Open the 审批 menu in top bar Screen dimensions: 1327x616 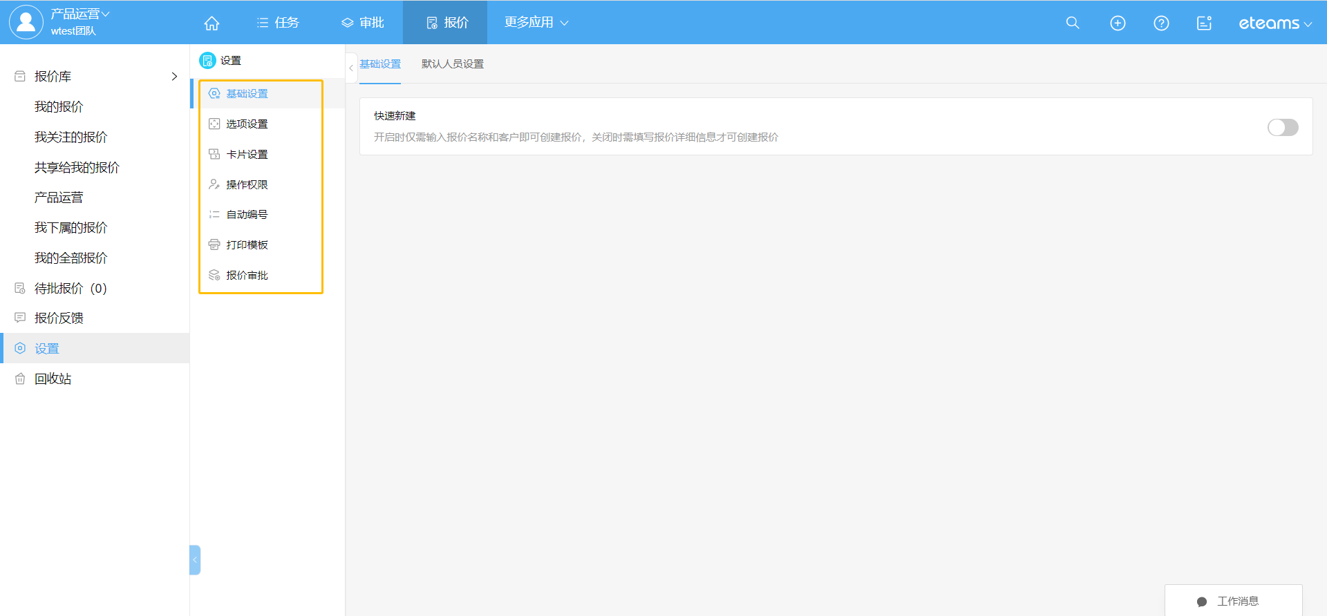363,23
